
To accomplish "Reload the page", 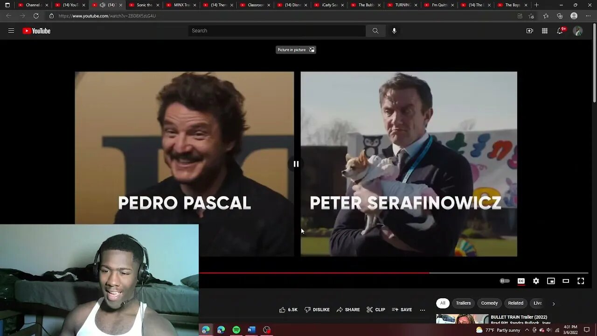I will (36, 16).
